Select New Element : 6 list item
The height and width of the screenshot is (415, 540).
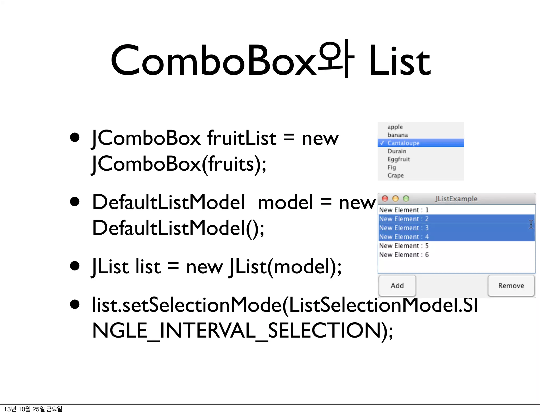pyautogui.click(x=456, y=255)
